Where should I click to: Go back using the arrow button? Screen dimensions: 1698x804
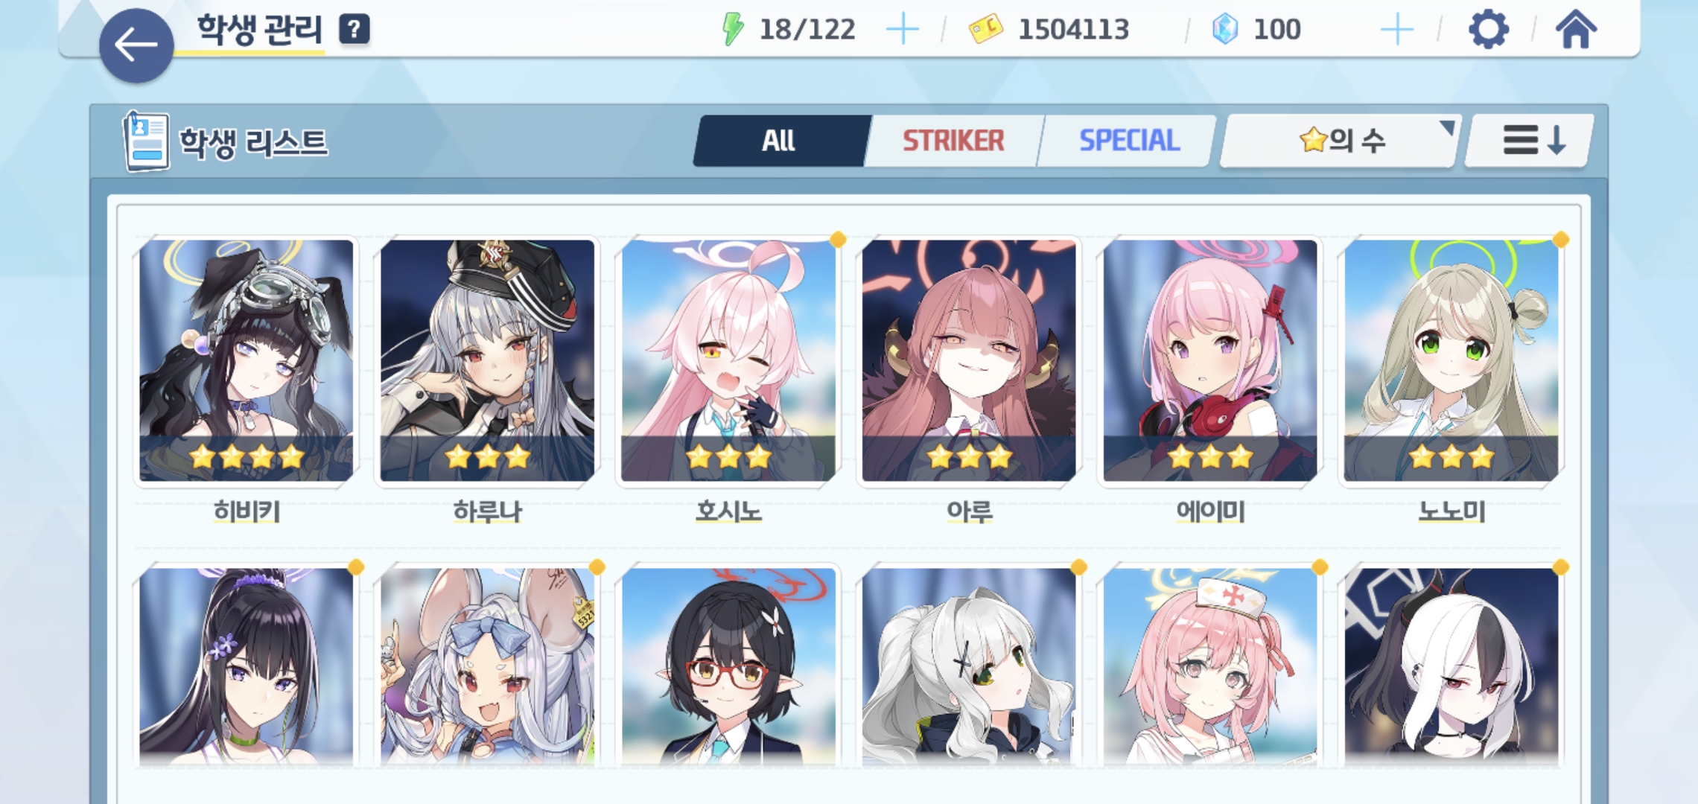point(136,45)
